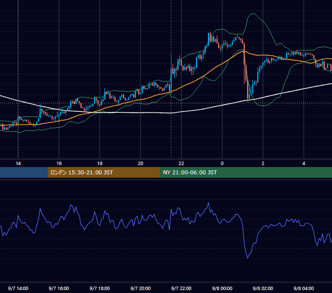
Task: Click the 9/7 22:00 date label
Action: point(181,288)
